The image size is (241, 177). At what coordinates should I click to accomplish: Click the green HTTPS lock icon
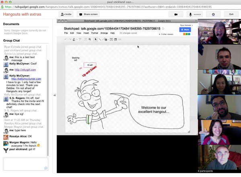(2, 7)
